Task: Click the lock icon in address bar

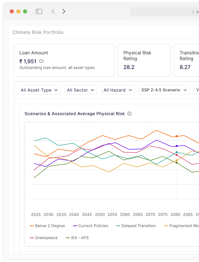Action: [193, 11]
